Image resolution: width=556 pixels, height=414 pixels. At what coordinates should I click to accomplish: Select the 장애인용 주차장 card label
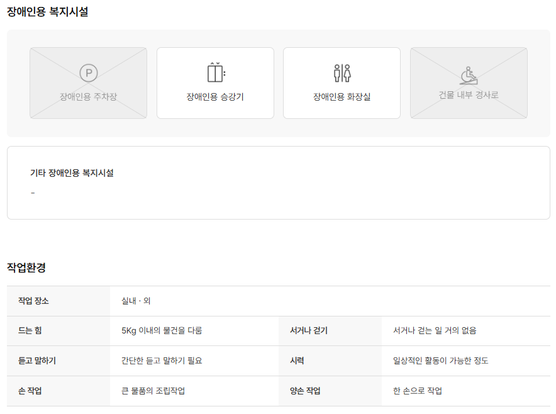pyautogui.click(x=88, y=96)
